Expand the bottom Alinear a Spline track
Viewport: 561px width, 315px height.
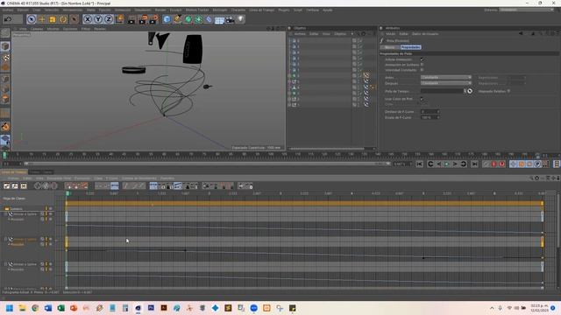pyautogui.click(x=6, y=264)
